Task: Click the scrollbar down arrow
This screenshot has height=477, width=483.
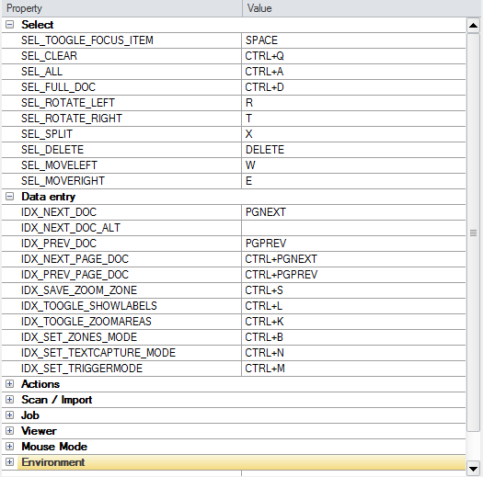Action: pyautogui.click(x=473, y=469)
